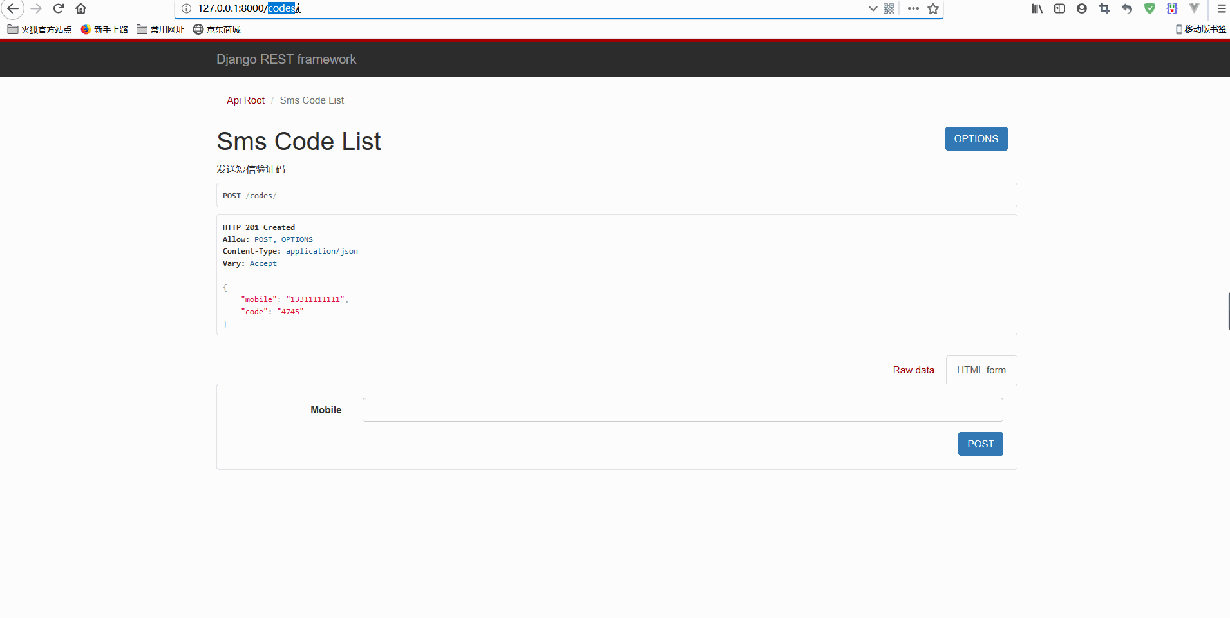
Task: Click the site information icon in address bar
Action: point(186,8)
